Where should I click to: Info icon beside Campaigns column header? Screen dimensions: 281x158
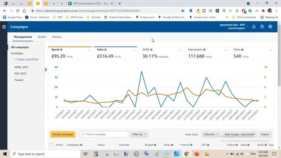pos(81,145)
